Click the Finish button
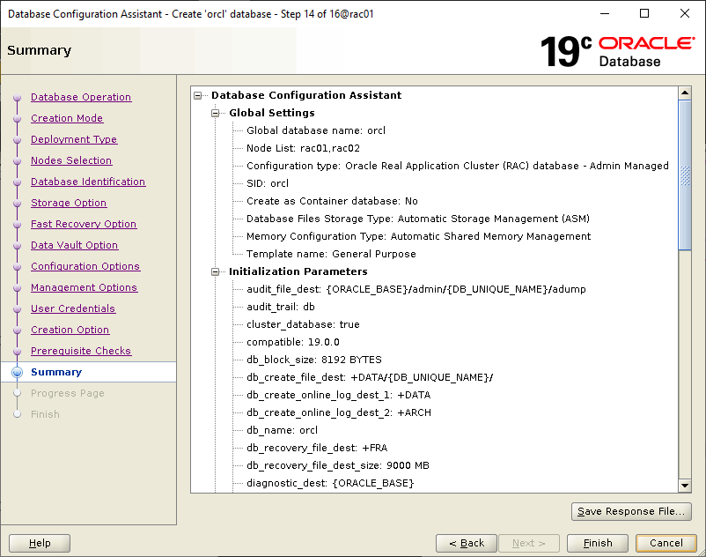The height and width of the screenshot is (557, 706). click(598, 543)
